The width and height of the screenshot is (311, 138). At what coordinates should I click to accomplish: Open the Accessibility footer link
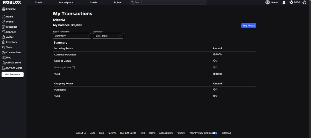click(166, 133)
